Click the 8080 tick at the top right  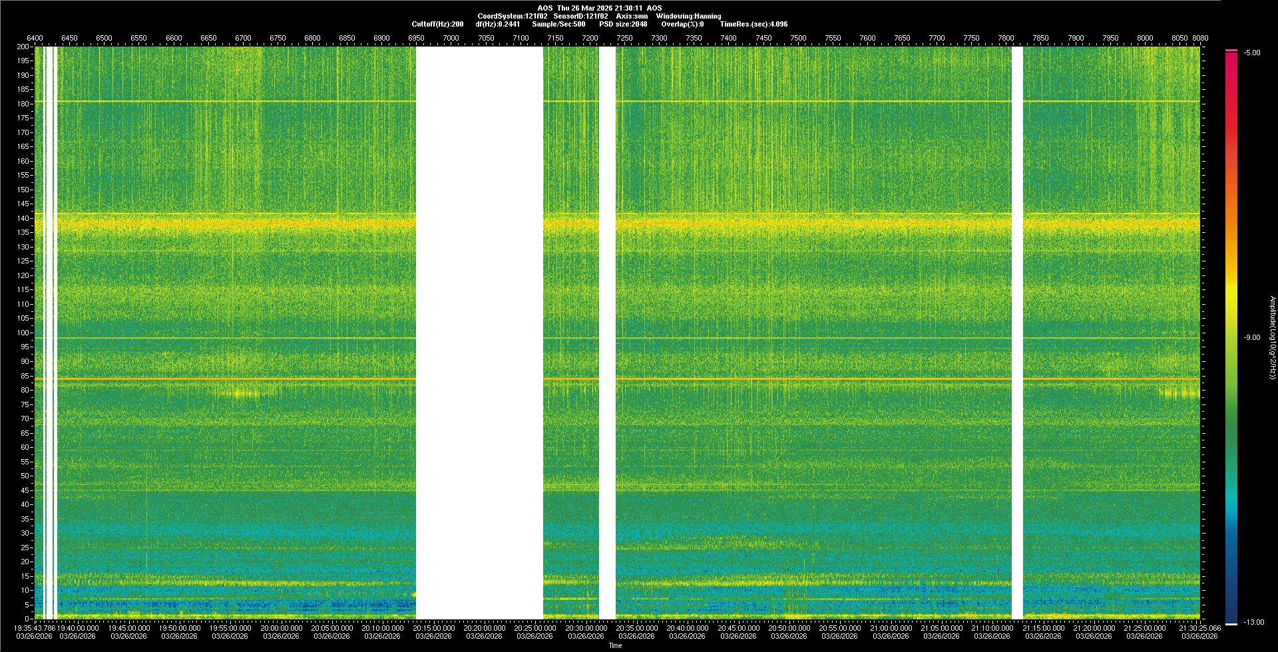pyautogui.click(x=1199, y=39)
